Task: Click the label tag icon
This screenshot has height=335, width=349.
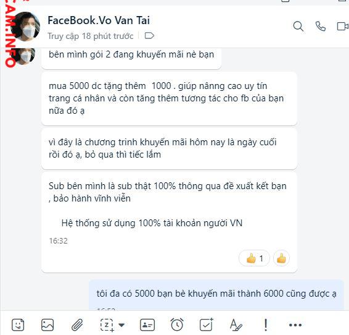Action: [x=149, y=35]
